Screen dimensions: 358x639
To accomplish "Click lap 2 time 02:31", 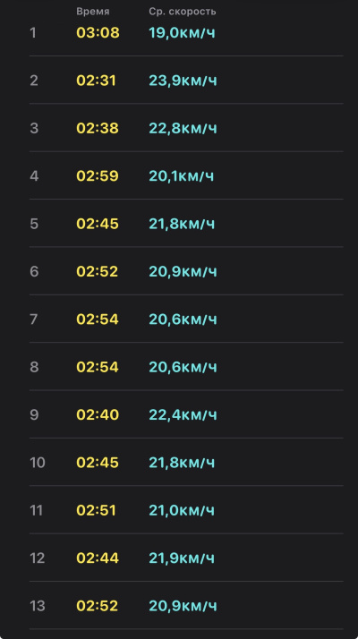I will (97, 81).
